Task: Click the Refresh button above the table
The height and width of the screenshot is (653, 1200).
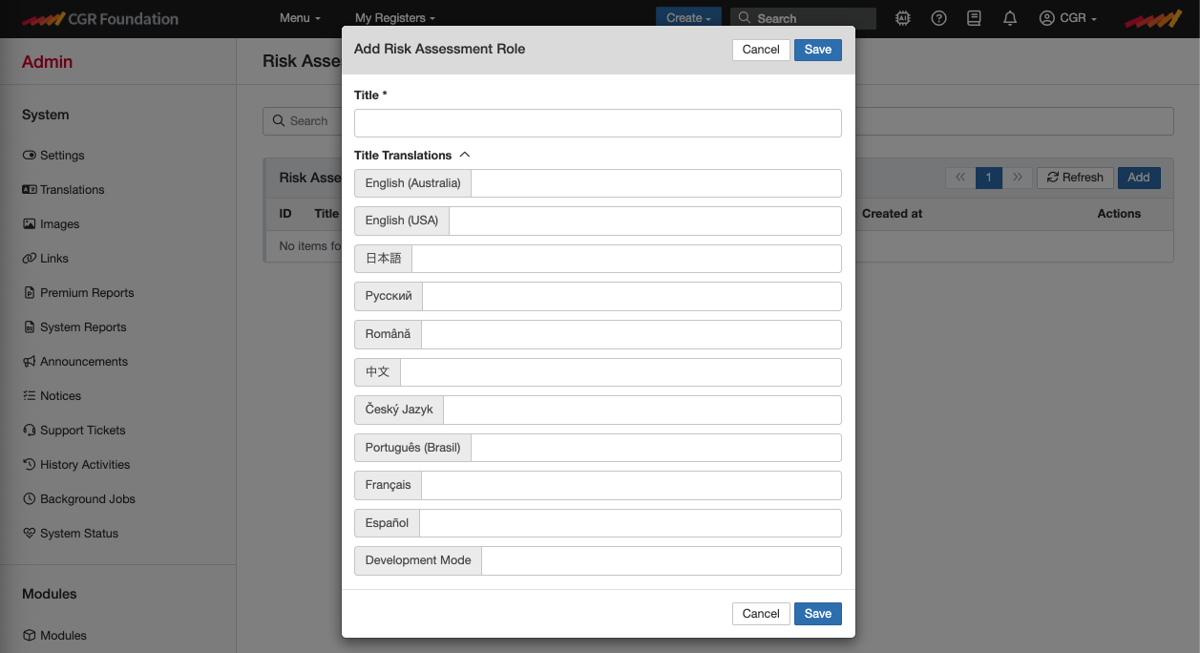Action: tap(1074, 177)
